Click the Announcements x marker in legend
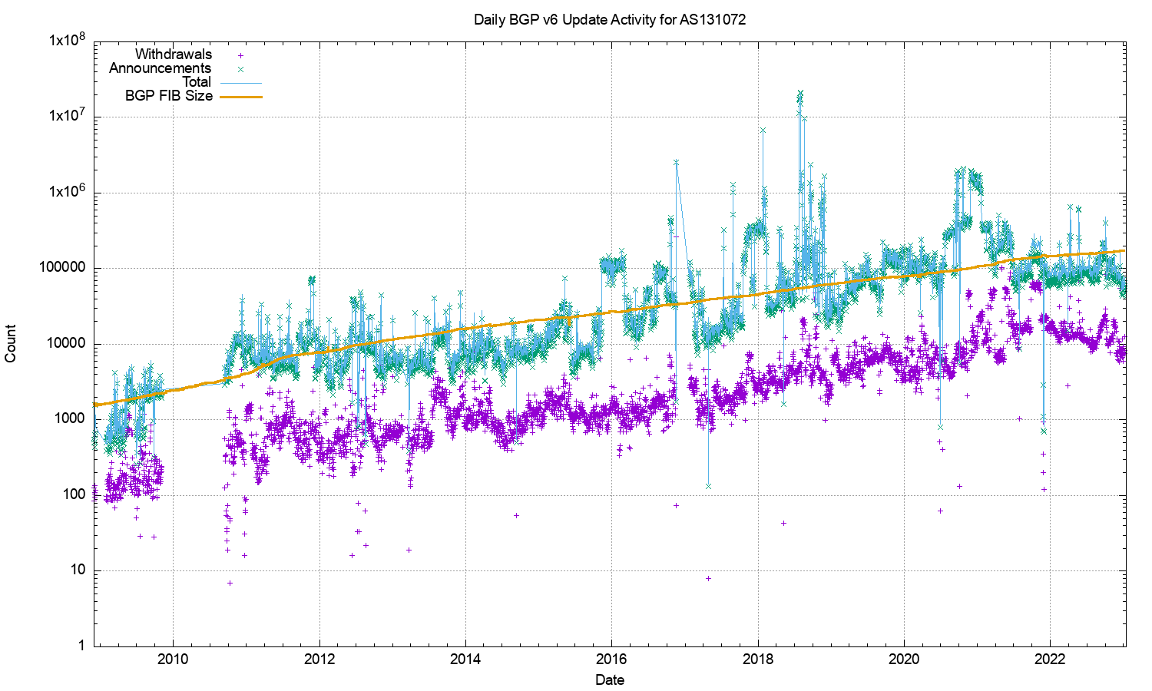The image size is (1152, 691). point(241,69)
